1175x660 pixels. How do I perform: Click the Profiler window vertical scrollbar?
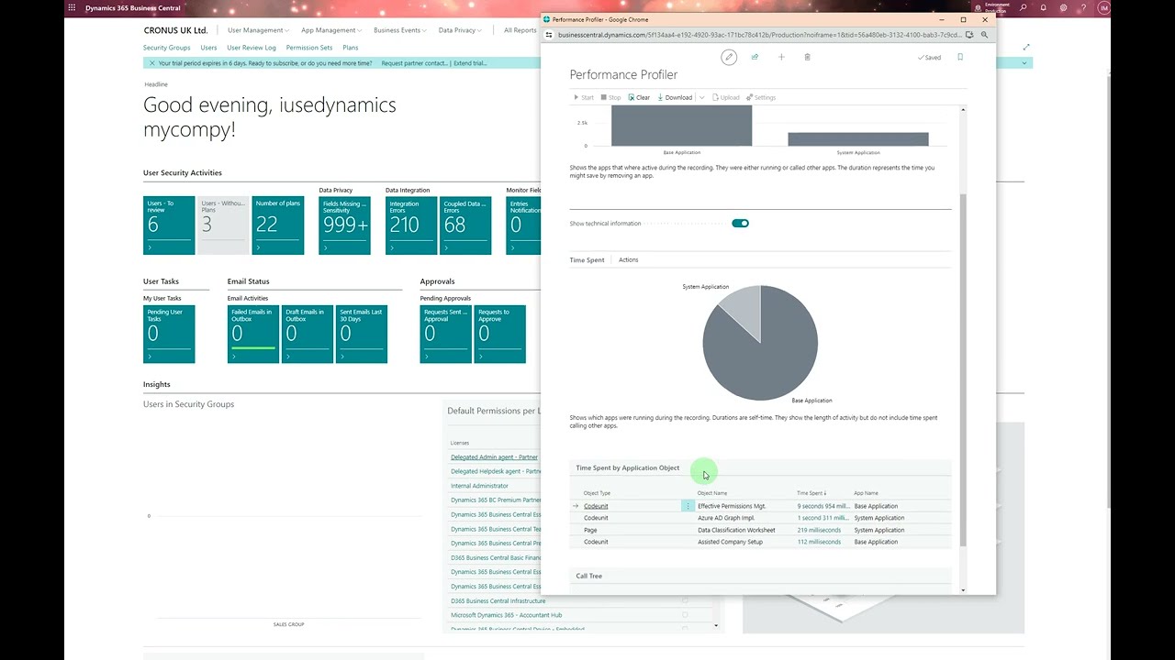coord(963,370)
